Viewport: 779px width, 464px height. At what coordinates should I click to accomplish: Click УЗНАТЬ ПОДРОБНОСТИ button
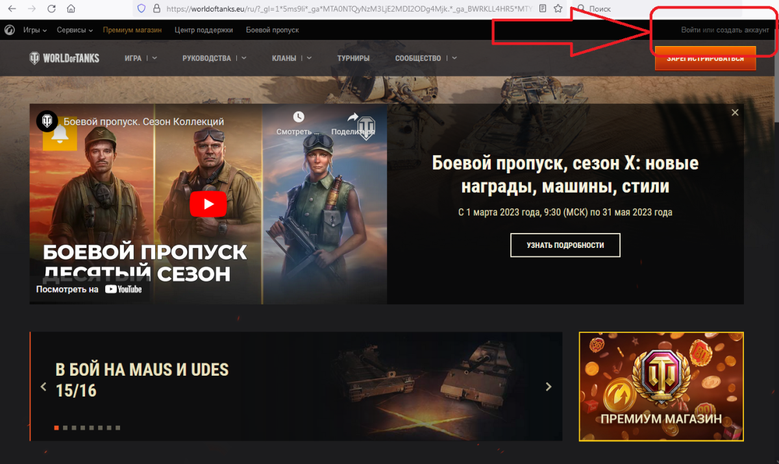coord(565,245)
